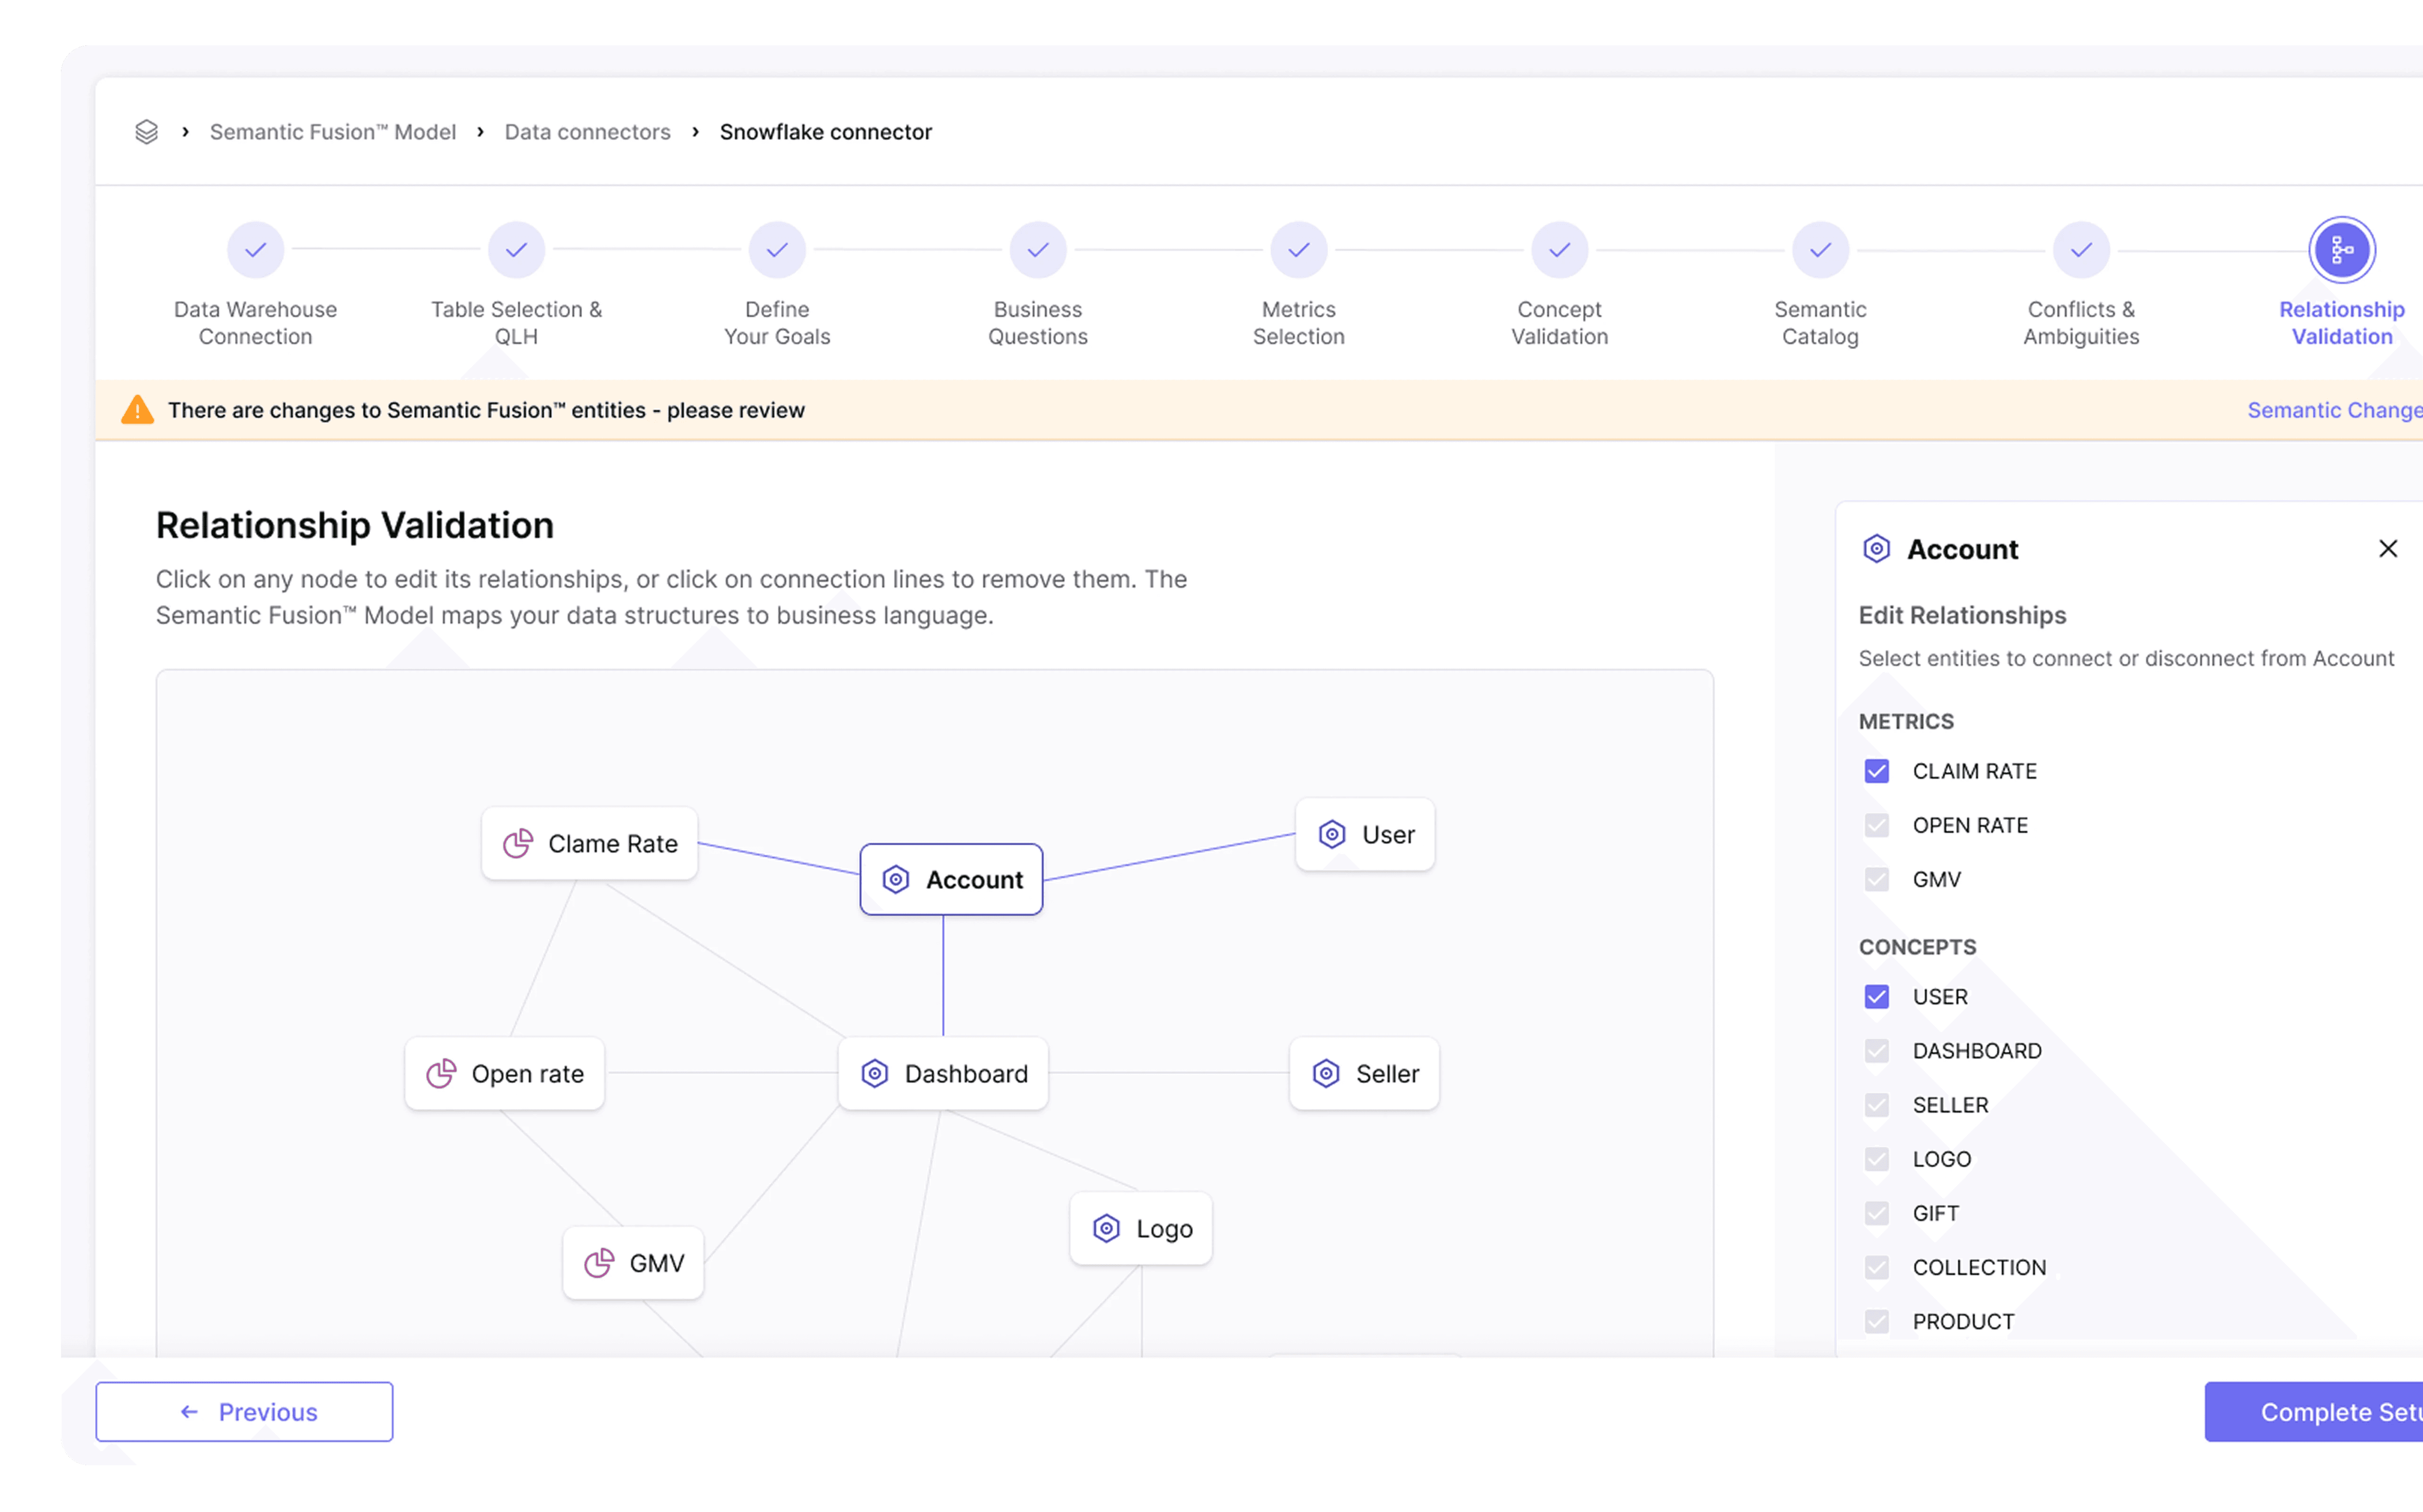This screenshot has height=1512, width=2423.
Task: Check the SELLER concept checkbox
Action: coord(1876,1105)
